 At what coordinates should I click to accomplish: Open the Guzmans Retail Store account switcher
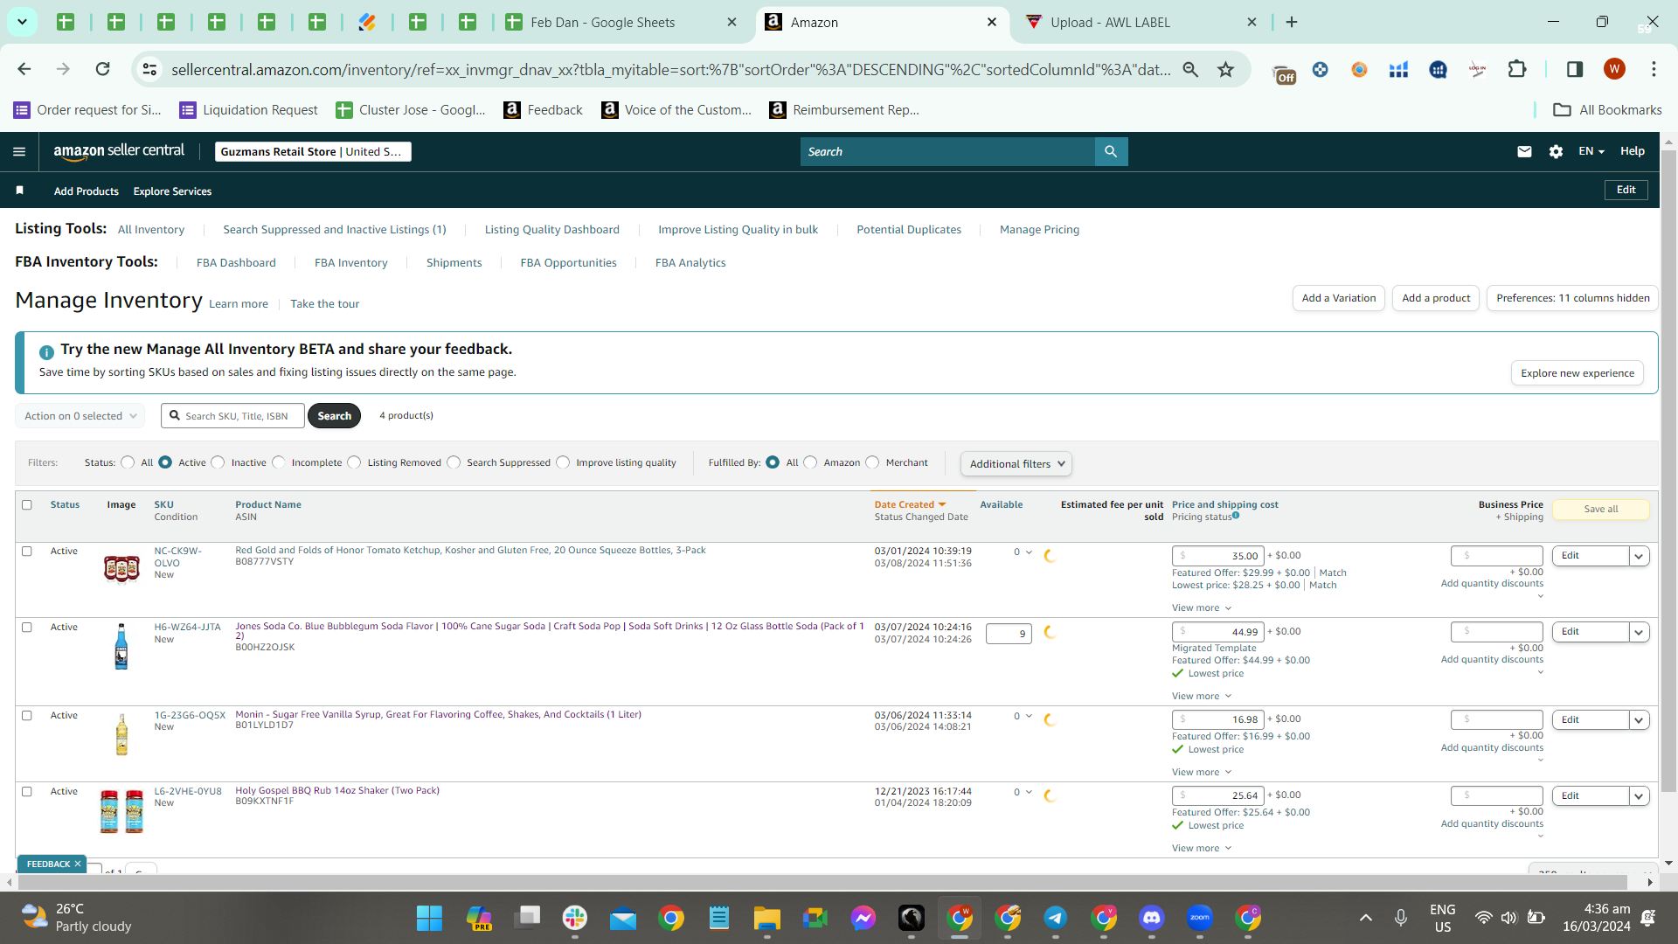[x=313, y=152]
